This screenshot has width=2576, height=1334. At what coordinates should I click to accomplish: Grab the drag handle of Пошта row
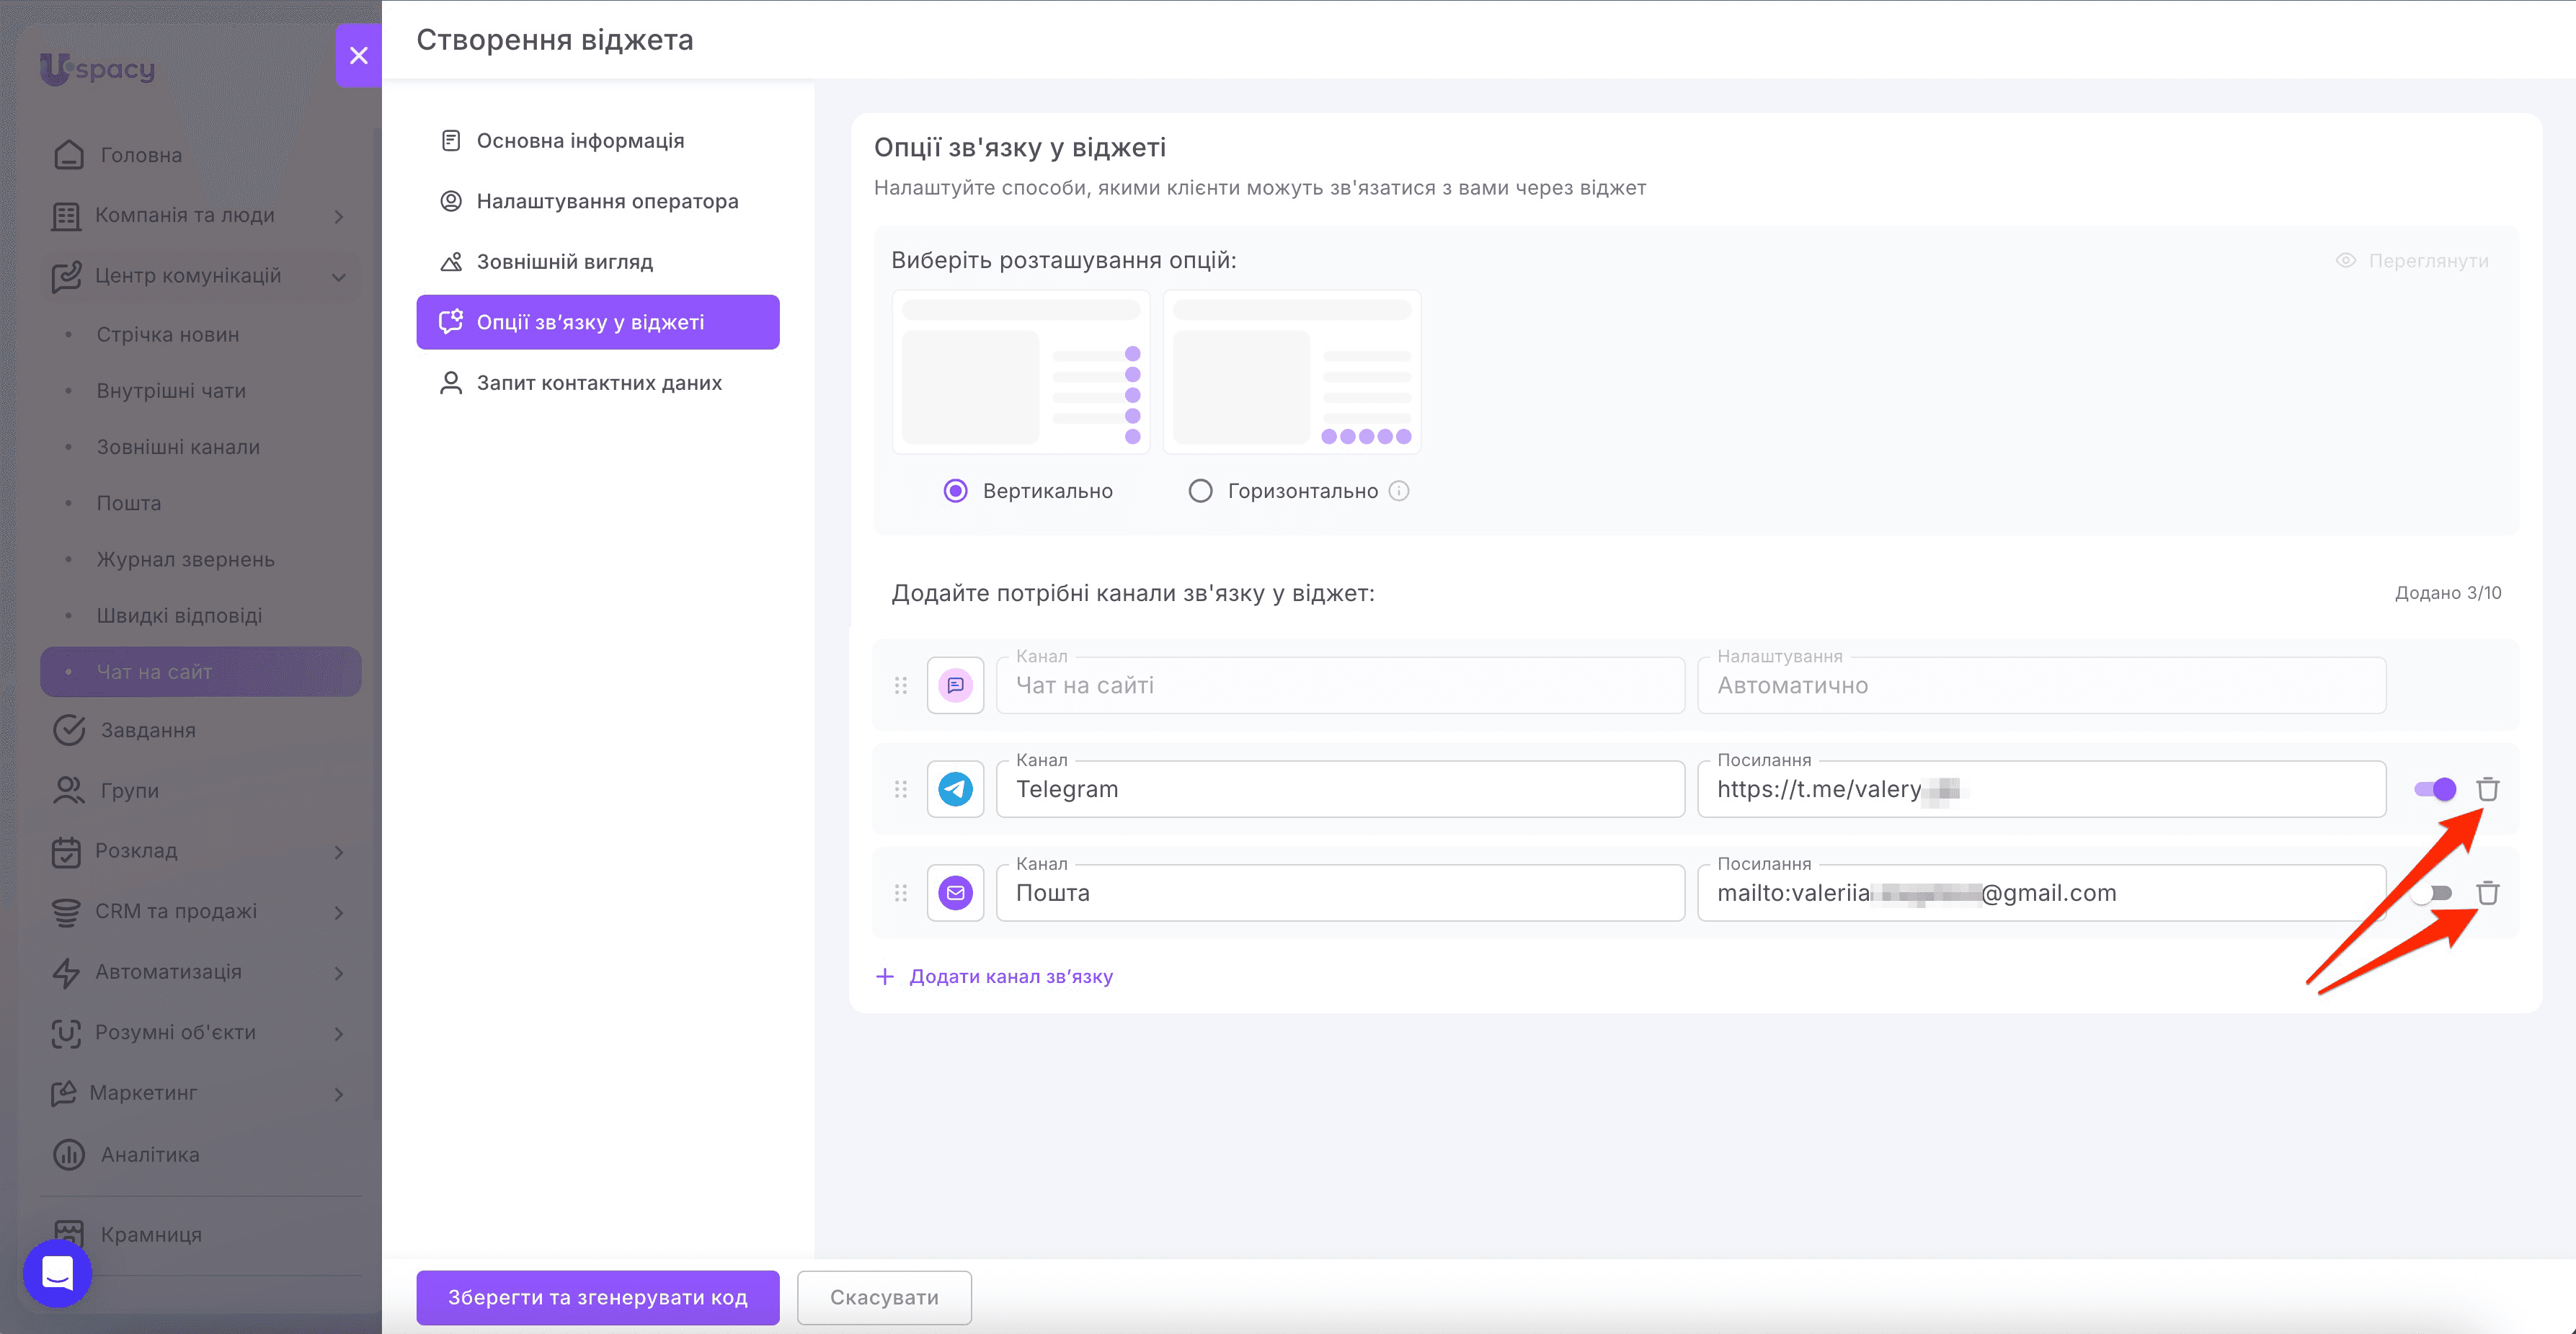[900, 893]
